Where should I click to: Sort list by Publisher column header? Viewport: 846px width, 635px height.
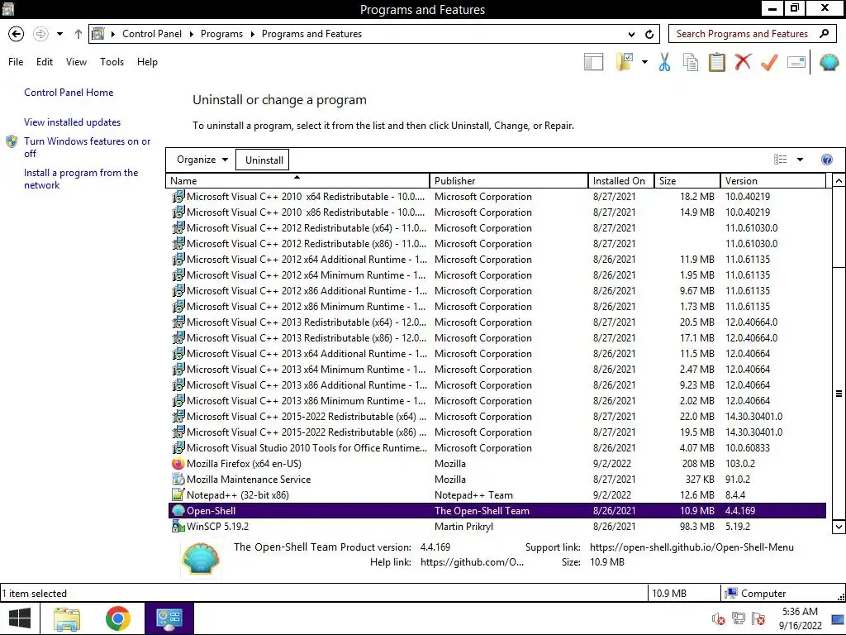(x=508, y=181)
